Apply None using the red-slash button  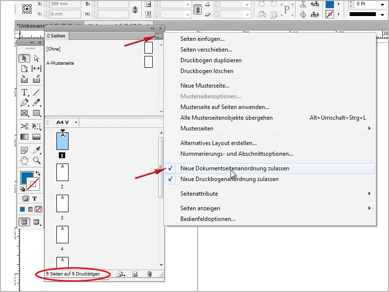(x=38, y=209)
